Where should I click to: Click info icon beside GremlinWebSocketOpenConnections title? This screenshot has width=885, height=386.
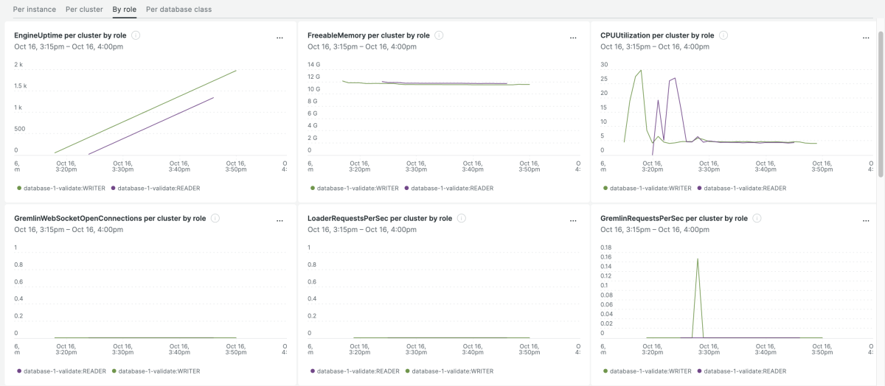click(x=215, y=219)
